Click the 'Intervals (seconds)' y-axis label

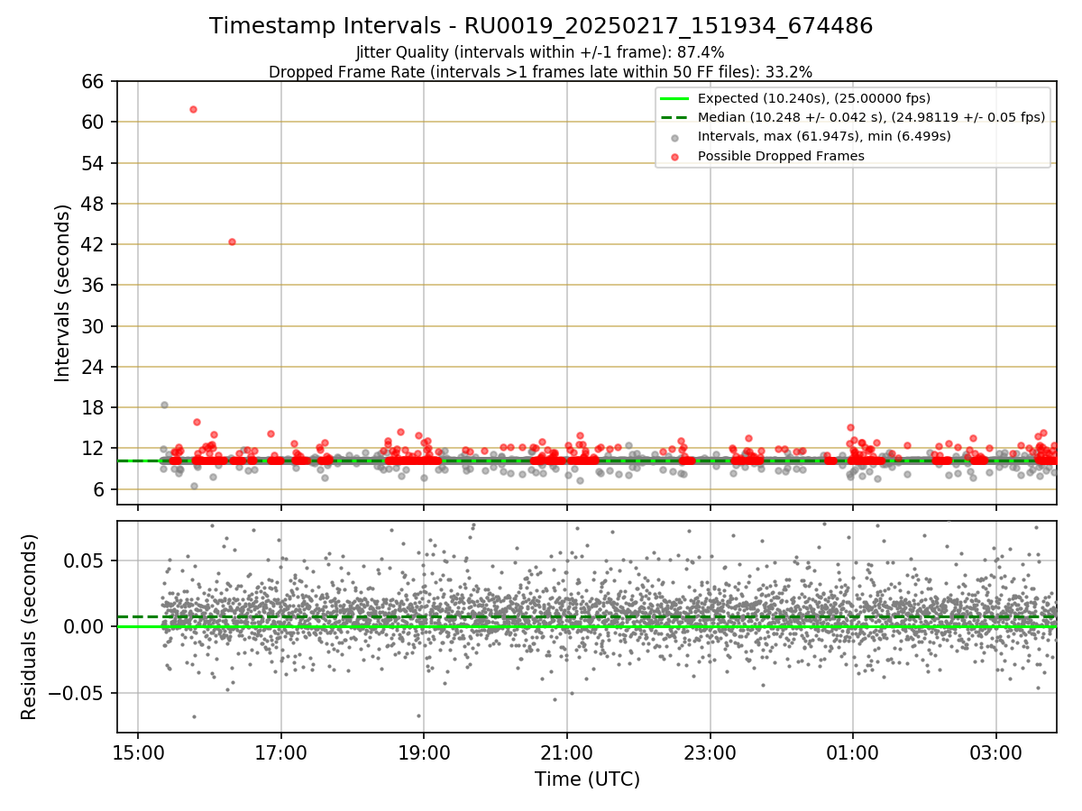(x=63, y=293)
